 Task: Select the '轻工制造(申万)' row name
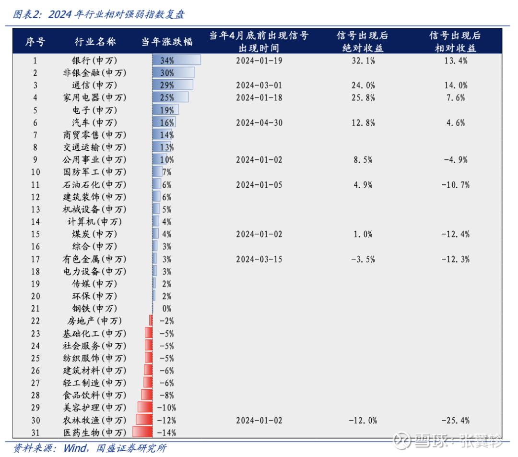point(94,383)
